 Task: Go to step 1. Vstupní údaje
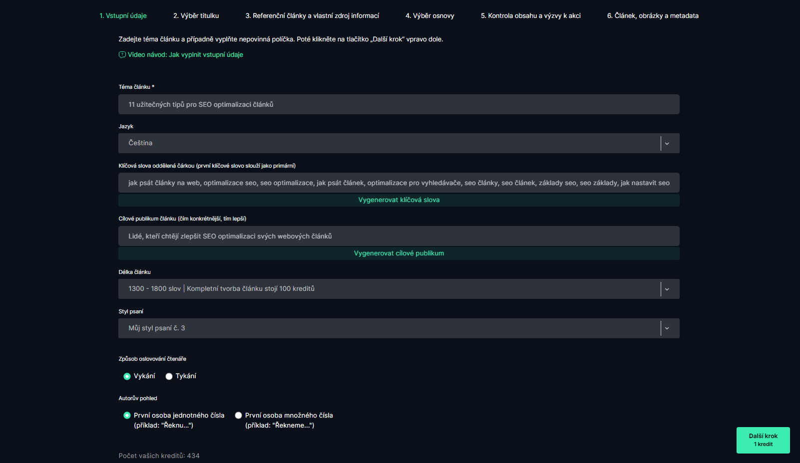pyautogui.click(x=123, y=16)
